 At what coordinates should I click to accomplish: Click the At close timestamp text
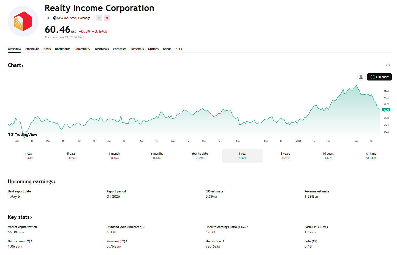point(64,37)
